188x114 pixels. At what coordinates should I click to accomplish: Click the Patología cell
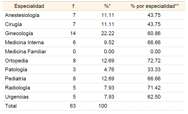tap(16, 70)
